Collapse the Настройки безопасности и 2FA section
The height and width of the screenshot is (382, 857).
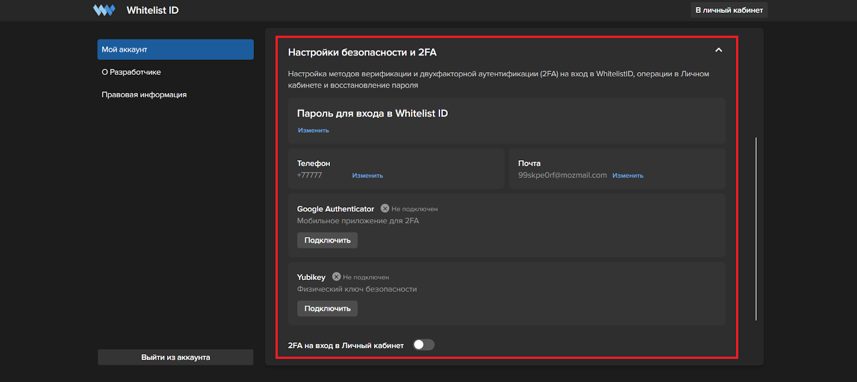point(719,50)
